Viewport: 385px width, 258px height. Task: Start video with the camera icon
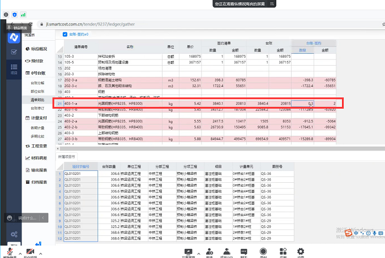[30, 251]
